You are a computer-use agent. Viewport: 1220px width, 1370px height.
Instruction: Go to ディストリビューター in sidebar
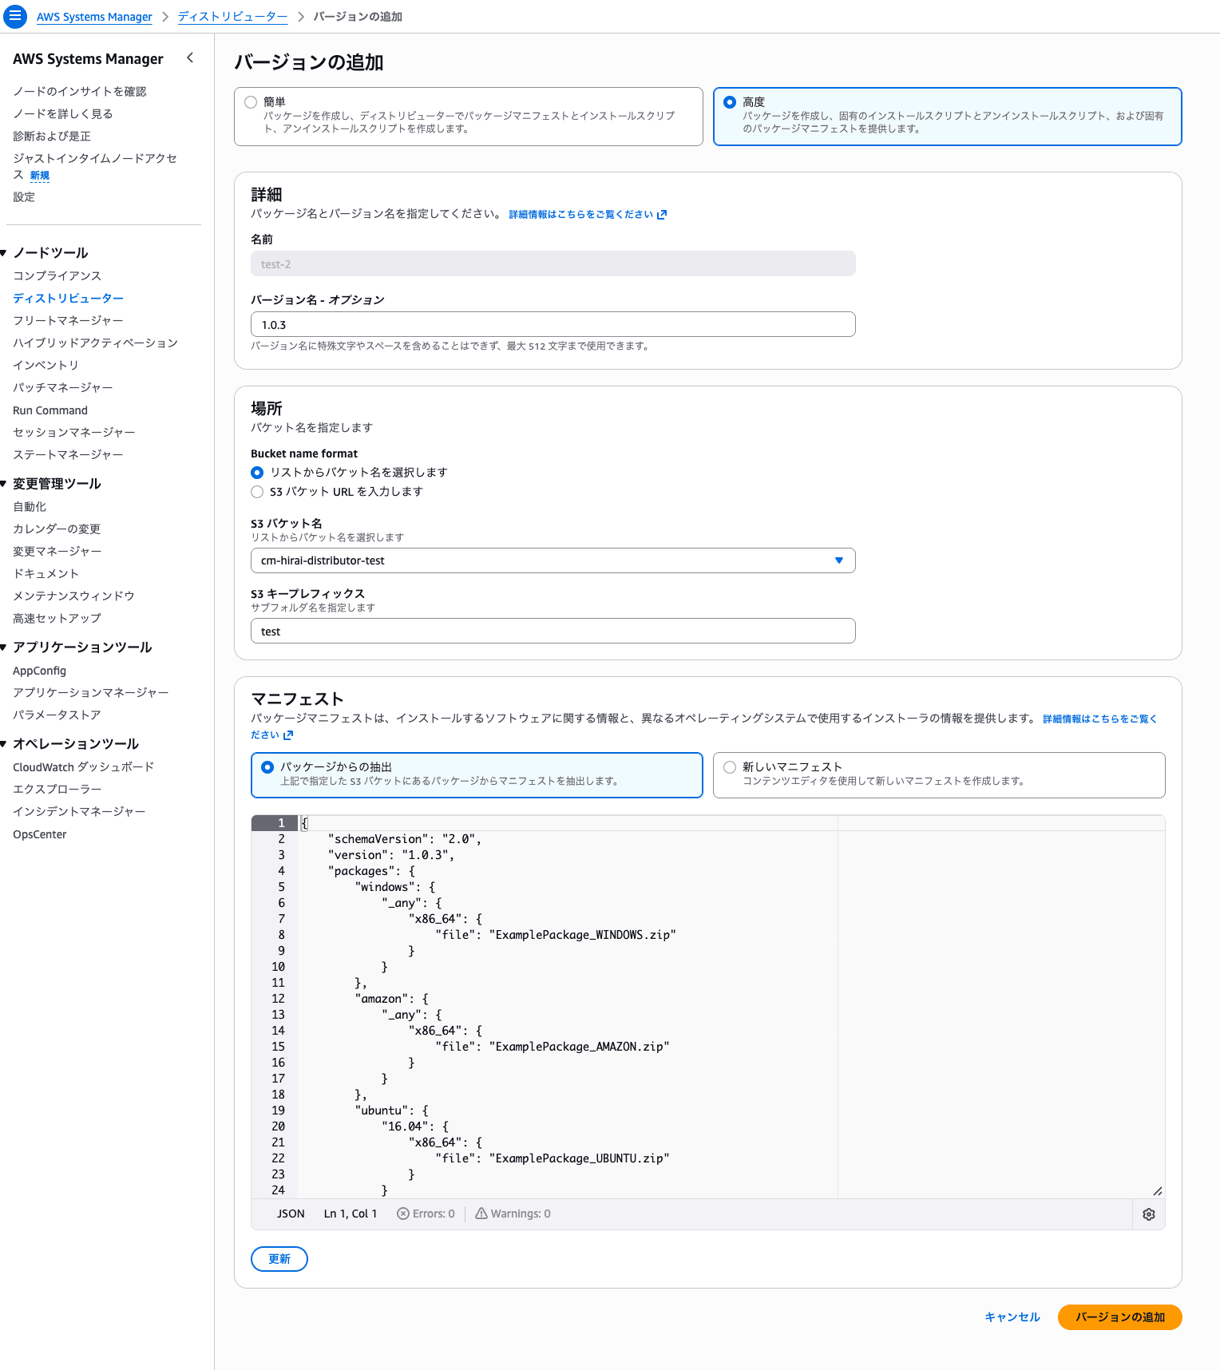point(69,299)
